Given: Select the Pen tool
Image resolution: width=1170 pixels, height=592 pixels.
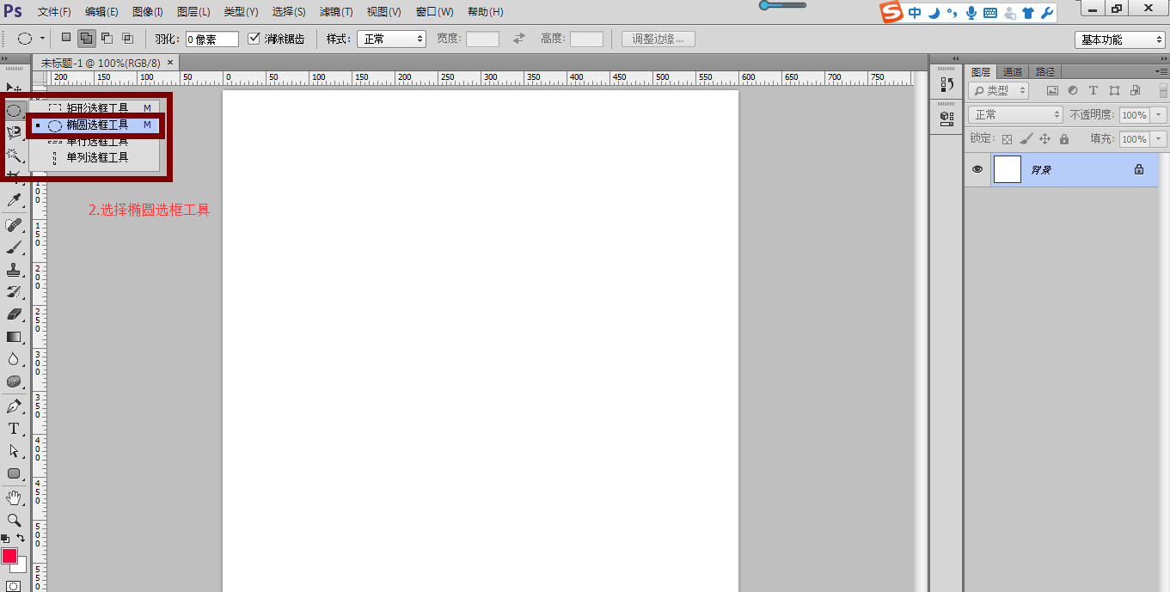Looking at the screenshot, I should point(14,406).
